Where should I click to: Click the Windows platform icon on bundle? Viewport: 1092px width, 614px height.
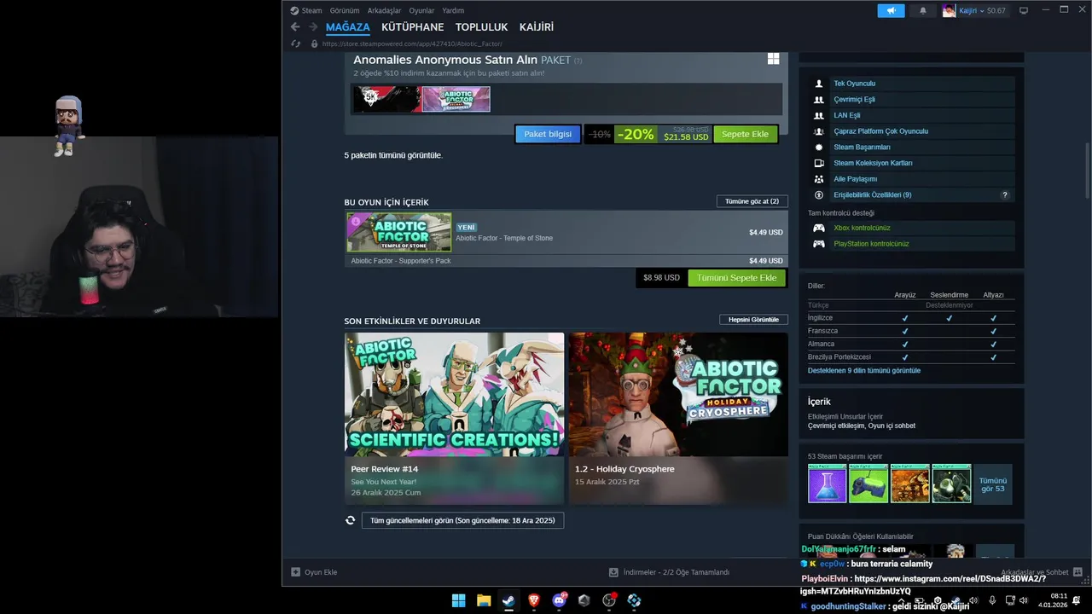tap(773, 59)
